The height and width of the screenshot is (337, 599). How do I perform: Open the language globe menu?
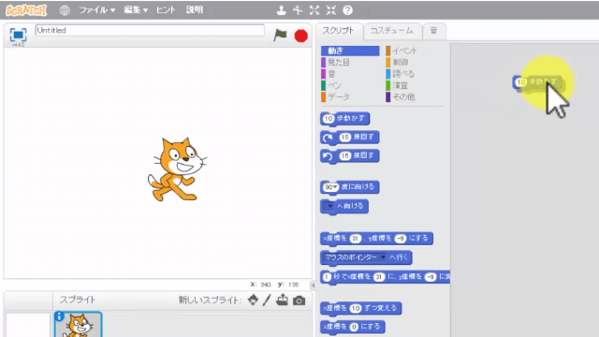click(x=65, y=10)
